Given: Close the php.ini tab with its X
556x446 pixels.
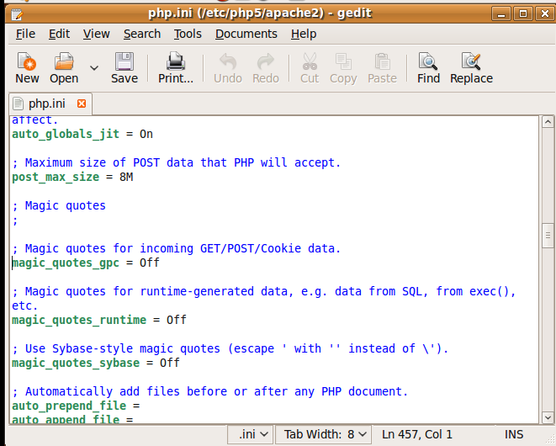Looking at the screenshot, I should tap(82, 104).
